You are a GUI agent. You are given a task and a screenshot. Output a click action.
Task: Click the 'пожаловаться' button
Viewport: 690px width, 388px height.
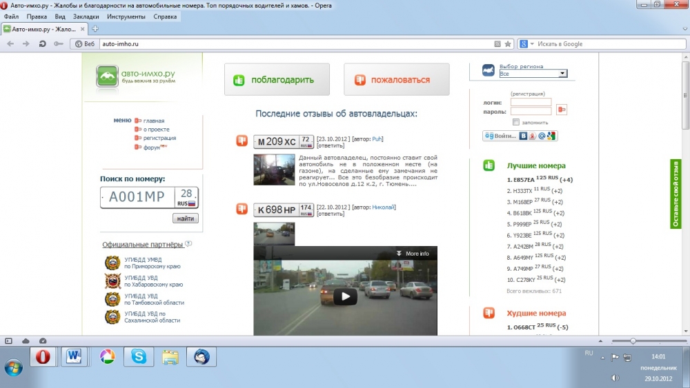(396, 80)
